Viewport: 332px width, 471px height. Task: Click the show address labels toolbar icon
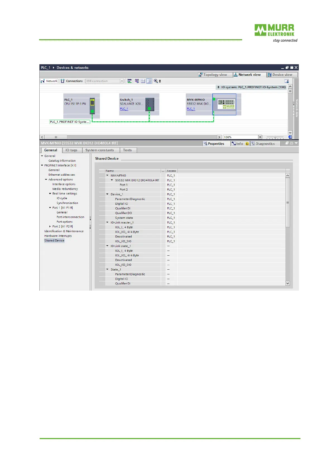[143, 81]
